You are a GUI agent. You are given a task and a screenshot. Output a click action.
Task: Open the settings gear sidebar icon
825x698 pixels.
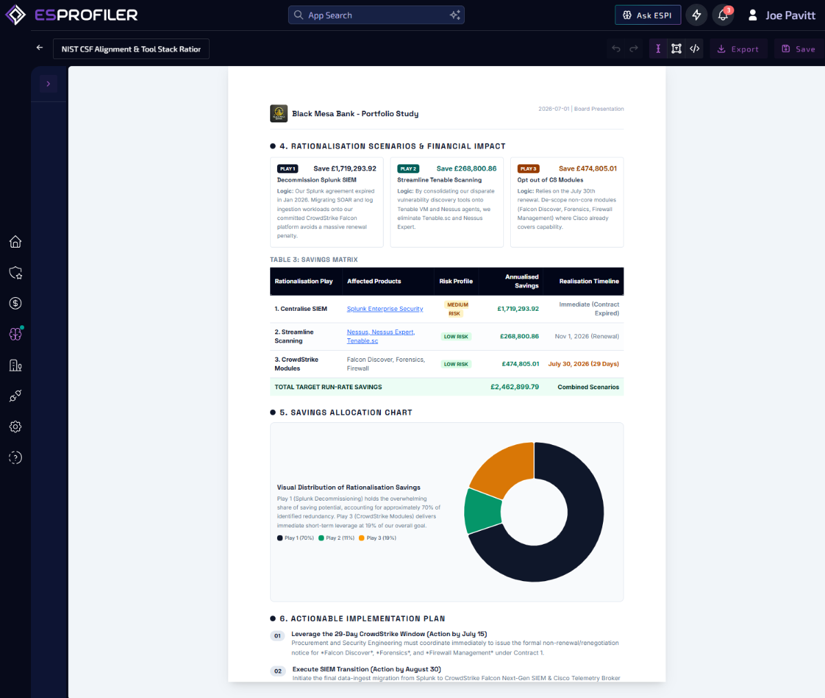click(15, 427)
